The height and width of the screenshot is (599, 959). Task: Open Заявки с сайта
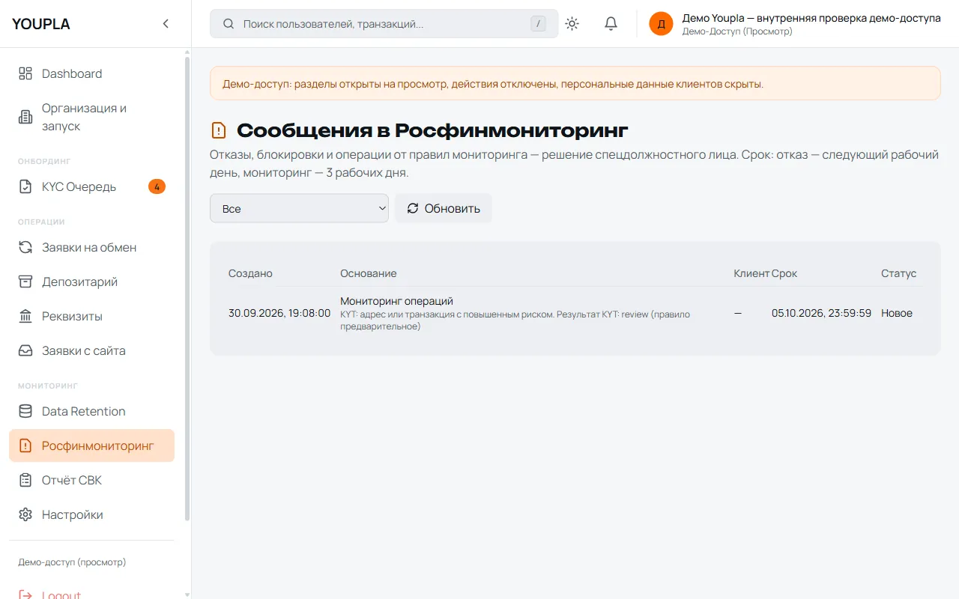(91, 350)
